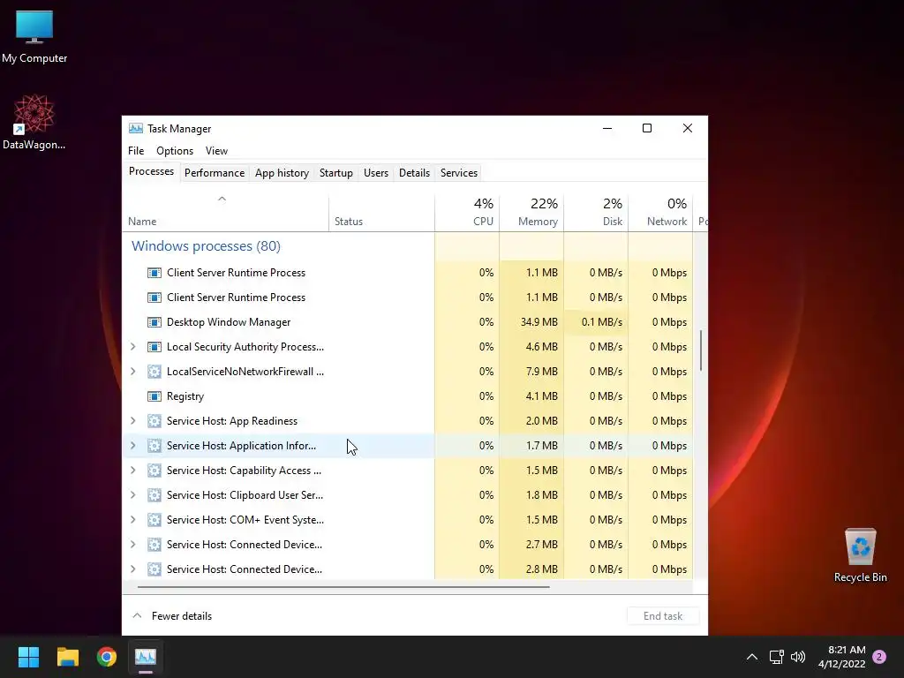The height and width of the screenshot is (678, 904).
Task: Click the 34.9 MB memory value
Action: click(x=539, y=322)
